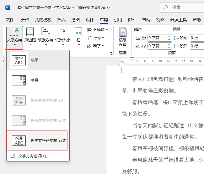Click the spacing before (段前) value field
Image resolution: width=204 pixels, height=174 pixels.
tap(197, 38)
